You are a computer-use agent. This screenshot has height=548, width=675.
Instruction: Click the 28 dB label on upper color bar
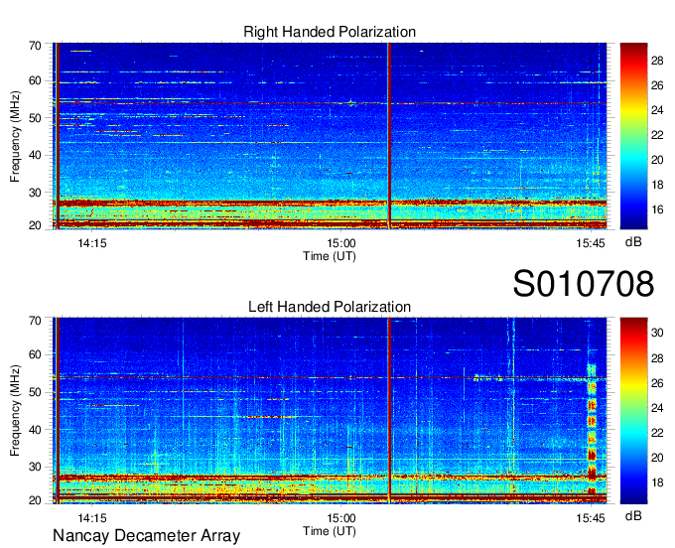coord(657,61)
